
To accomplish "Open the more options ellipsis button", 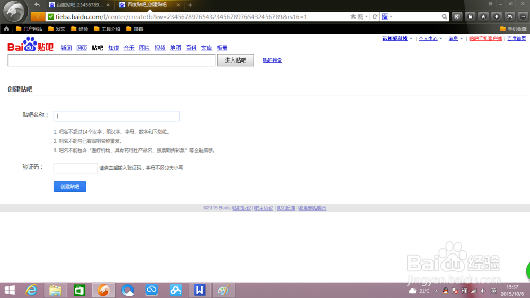I will coord(523,16).
